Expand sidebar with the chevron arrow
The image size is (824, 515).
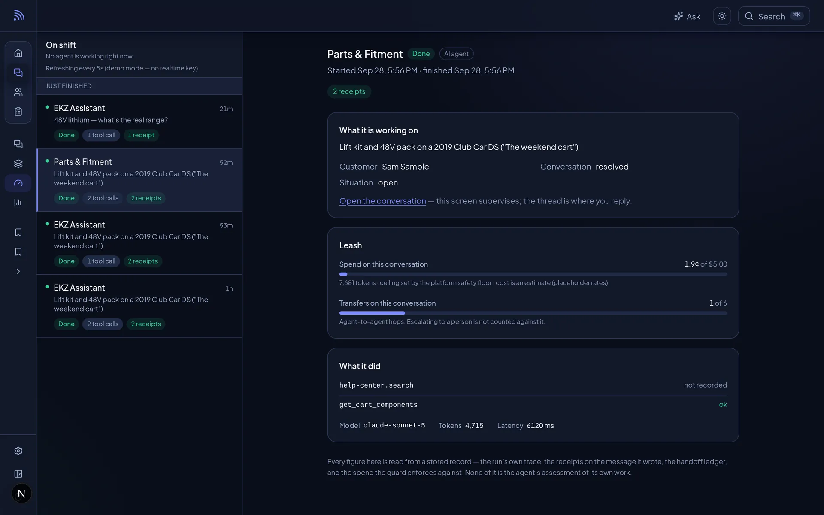coord(18,271)
